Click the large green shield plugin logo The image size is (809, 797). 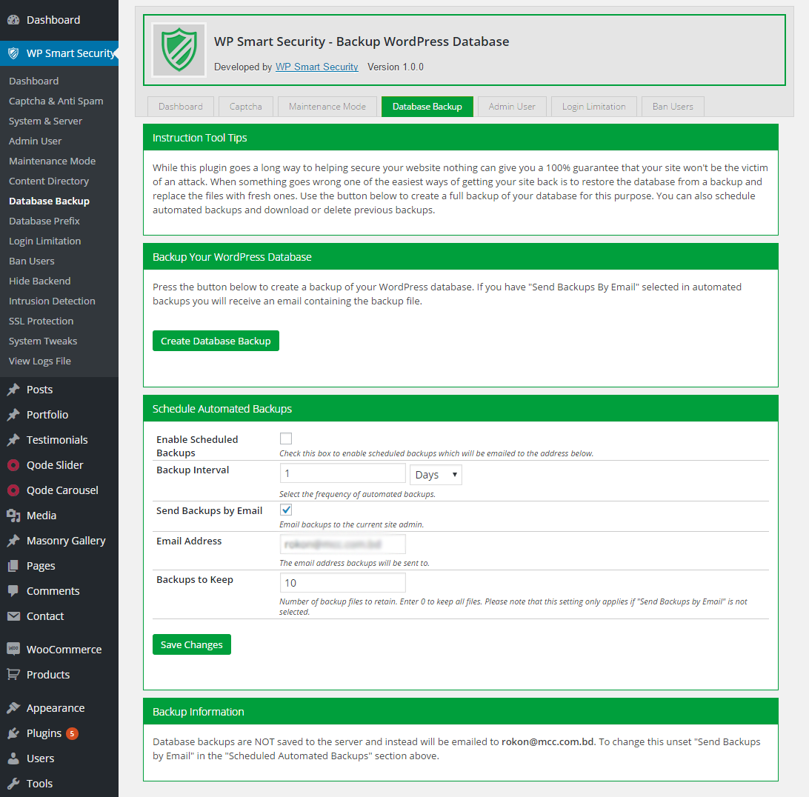point(179,50)
